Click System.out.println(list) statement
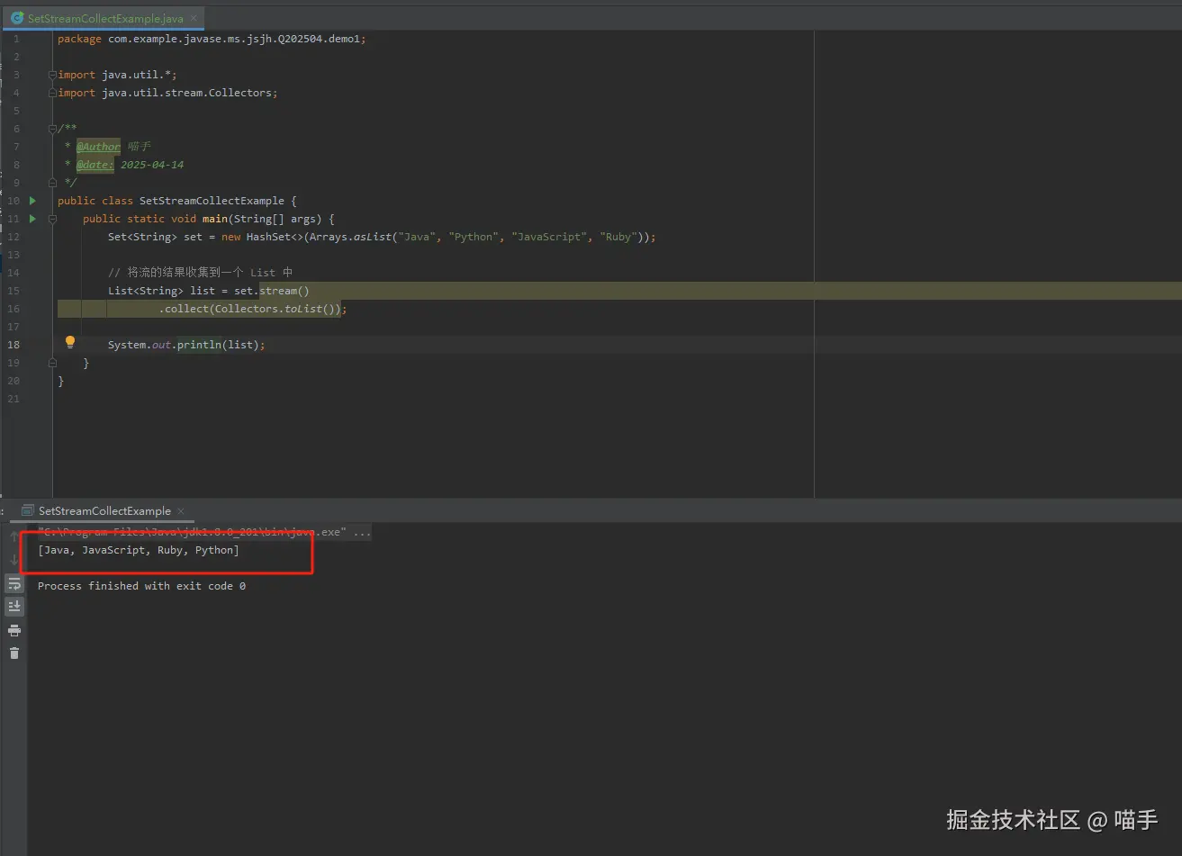This screenshot has height=856, width=1182. pos(186,345)
